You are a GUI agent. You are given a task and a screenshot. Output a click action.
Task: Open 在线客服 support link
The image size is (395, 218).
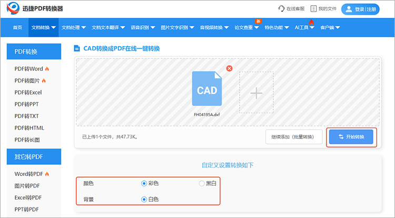295,9
